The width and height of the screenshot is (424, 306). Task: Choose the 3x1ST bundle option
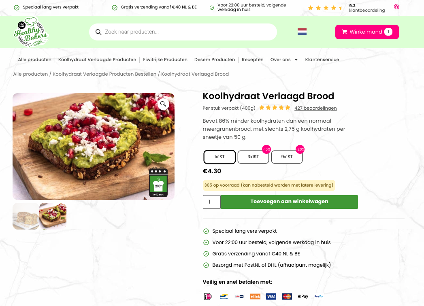[x=253, y=157]
